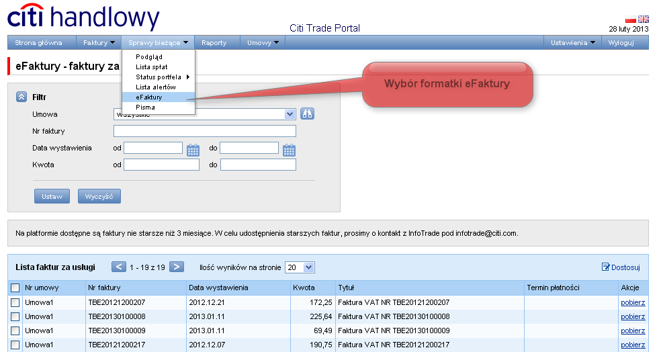Click the Data wystawienia 'do' date field

point(249,148)
